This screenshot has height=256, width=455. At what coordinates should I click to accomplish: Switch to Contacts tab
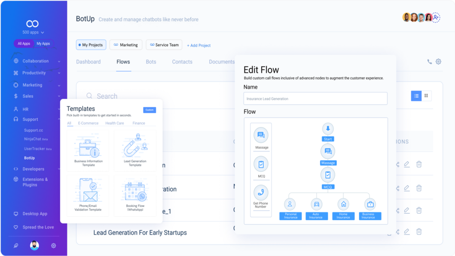tap(182, 62)
